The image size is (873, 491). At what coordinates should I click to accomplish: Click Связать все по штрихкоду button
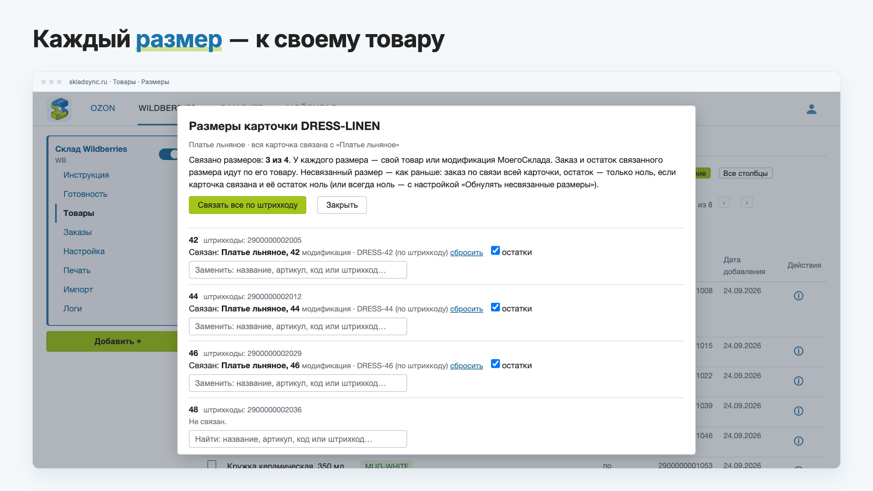click(247, 205)
